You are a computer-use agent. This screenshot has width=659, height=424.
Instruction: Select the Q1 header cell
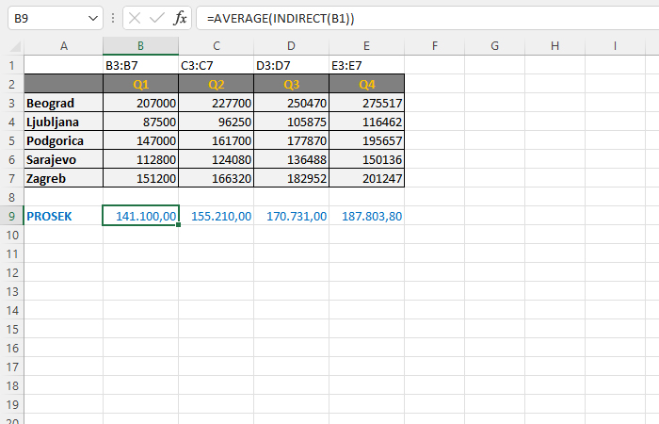pyautogui.click(x=140, y=84)
